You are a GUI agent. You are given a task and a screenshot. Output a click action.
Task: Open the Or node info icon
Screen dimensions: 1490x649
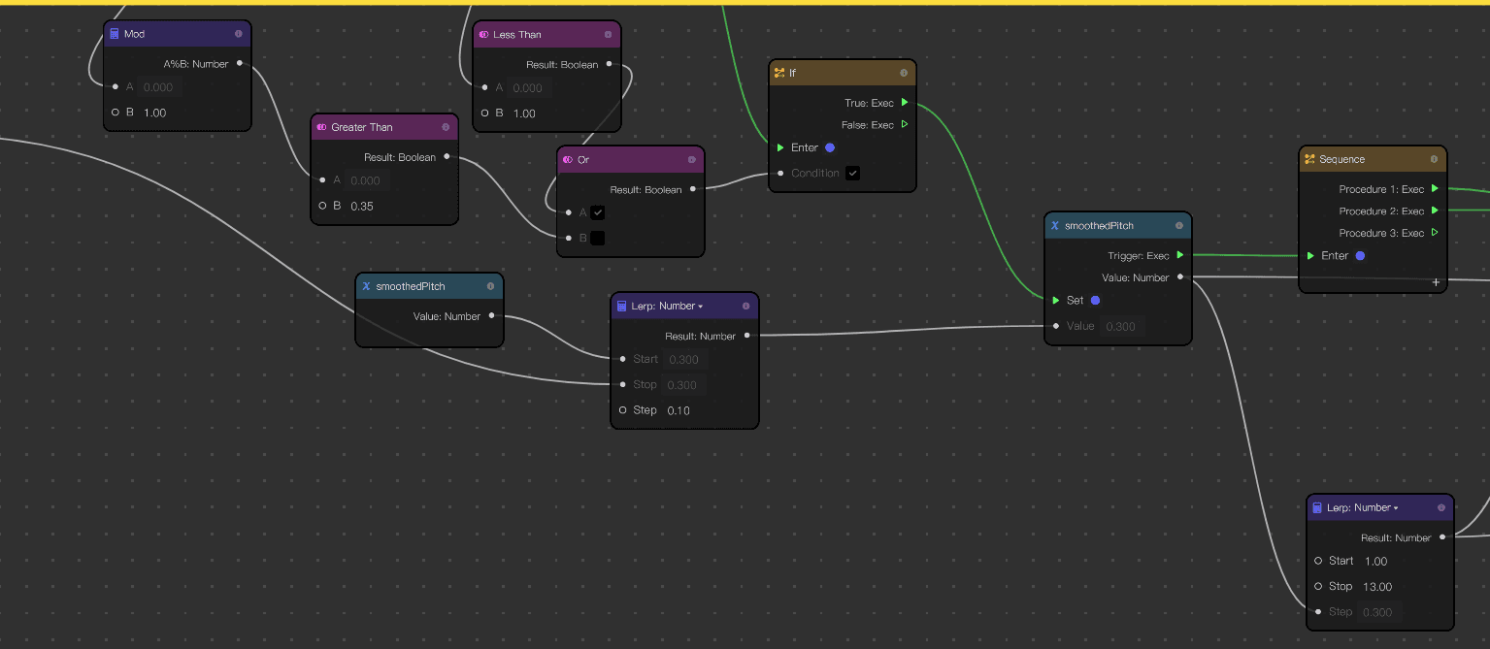(x=692, y=160)
